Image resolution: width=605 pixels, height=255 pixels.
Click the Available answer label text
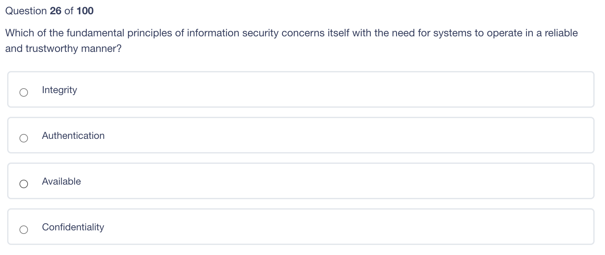61,181
